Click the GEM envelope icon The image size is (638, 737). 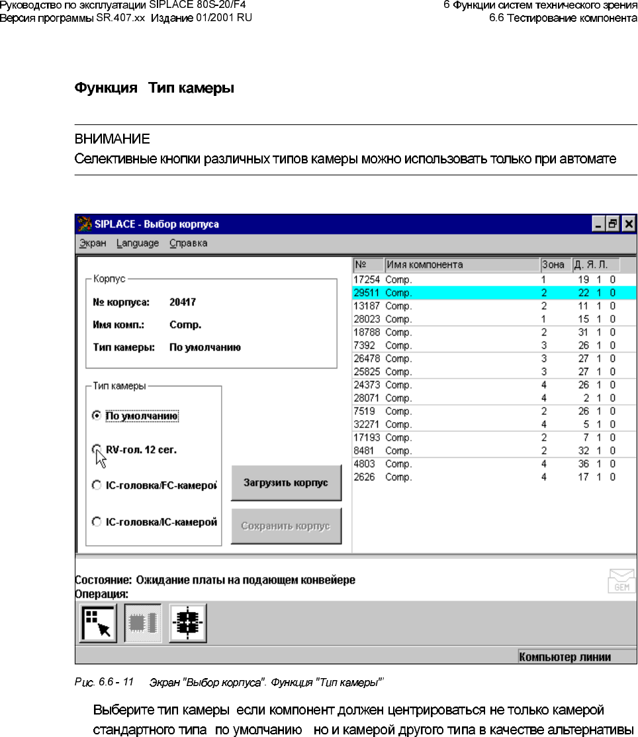[621, 581]
